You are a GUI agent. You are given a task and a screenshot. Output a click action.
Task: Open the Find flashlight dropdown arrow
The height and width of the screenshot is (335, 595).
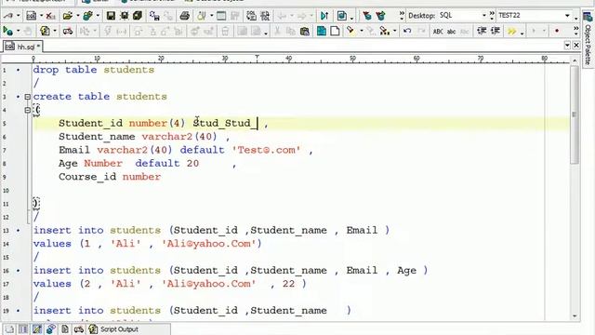[361, 31]
